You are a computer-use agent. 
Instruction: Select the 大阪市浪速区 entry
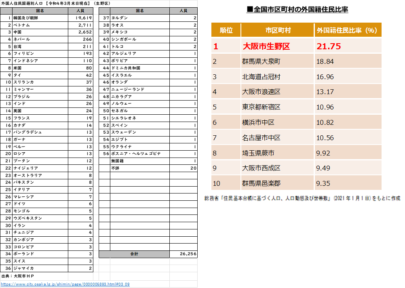[261, 92]
